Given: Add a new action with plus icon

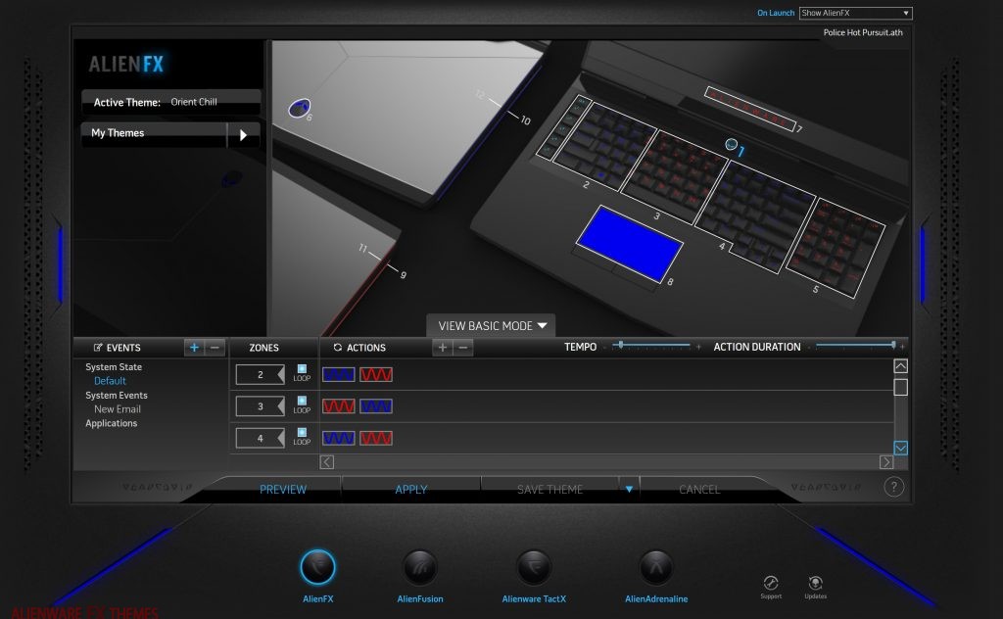Looking at the screenshot, I should (x=442, y=348).
